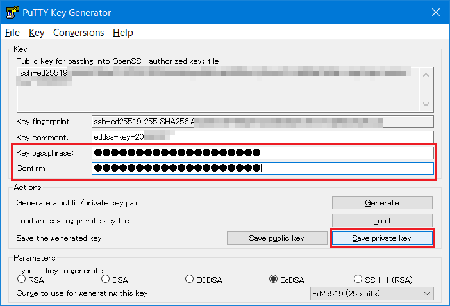Click the PuTTY Key Generator title bar icon
Image resolution: width=450 pixels, height=306 pixels.
(x=11, y=13)
